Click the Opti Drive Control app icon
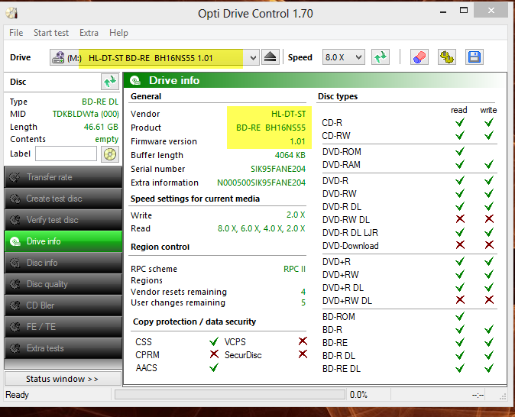 (x=11, y=13)
